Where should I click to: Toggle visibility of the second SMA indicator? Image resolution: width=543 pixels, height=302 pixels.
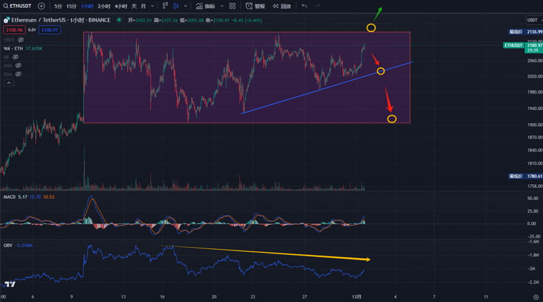(x=18, y=74)
